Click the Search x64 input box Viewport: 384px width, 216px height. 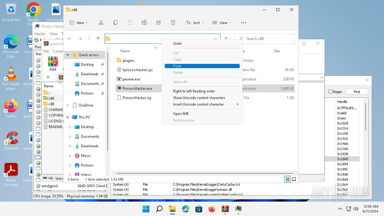click(264, 39)
